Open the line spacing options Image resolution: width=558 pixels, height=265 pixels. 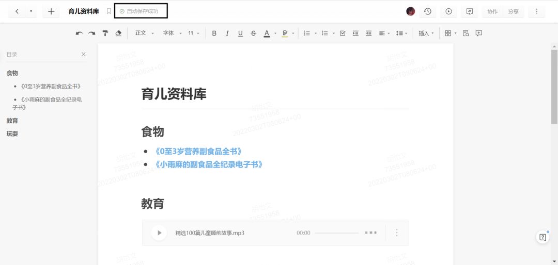tap(401, 33)
